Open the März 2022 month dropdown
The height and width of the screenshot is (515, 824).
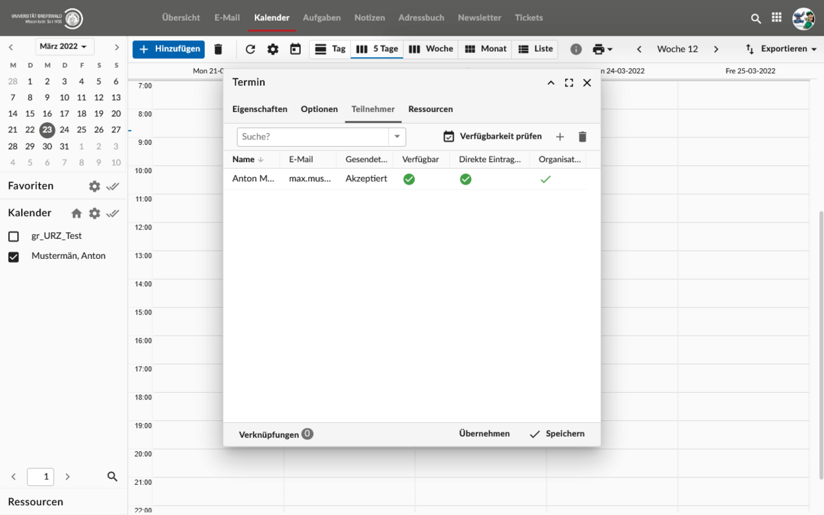pyautogui.click(x=65, y=47)
